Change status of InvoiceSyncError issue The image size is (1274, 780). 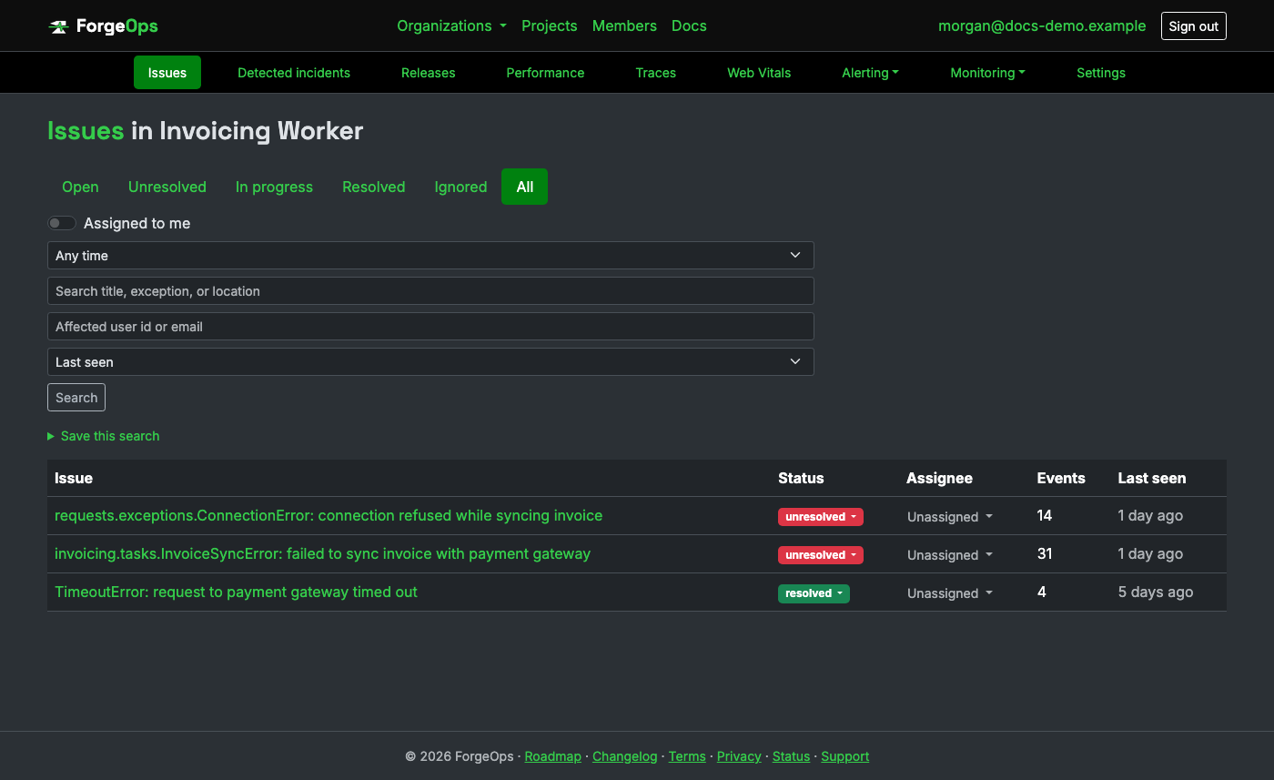tap(820, 555)
